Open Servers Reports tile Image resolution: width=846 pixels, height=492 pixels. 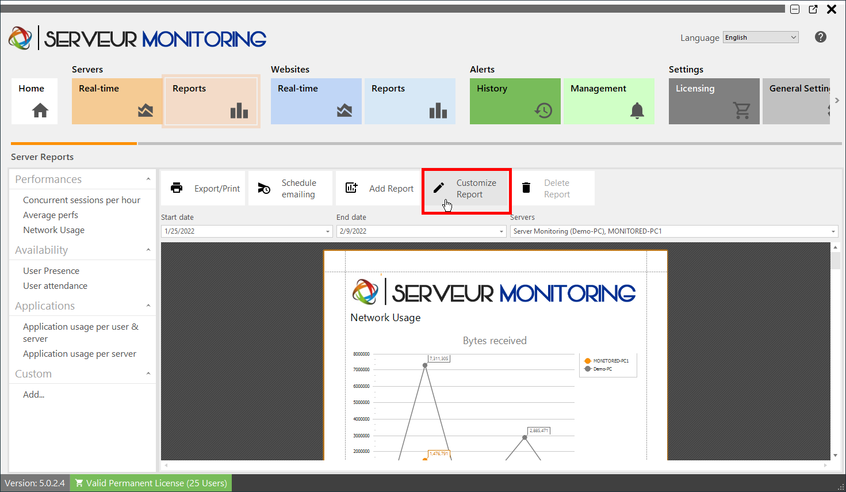[x=211, y=101]
